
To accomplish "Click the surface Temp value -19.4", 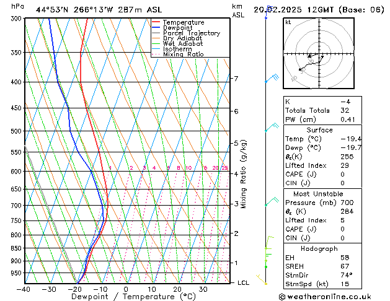I will 351,139.
